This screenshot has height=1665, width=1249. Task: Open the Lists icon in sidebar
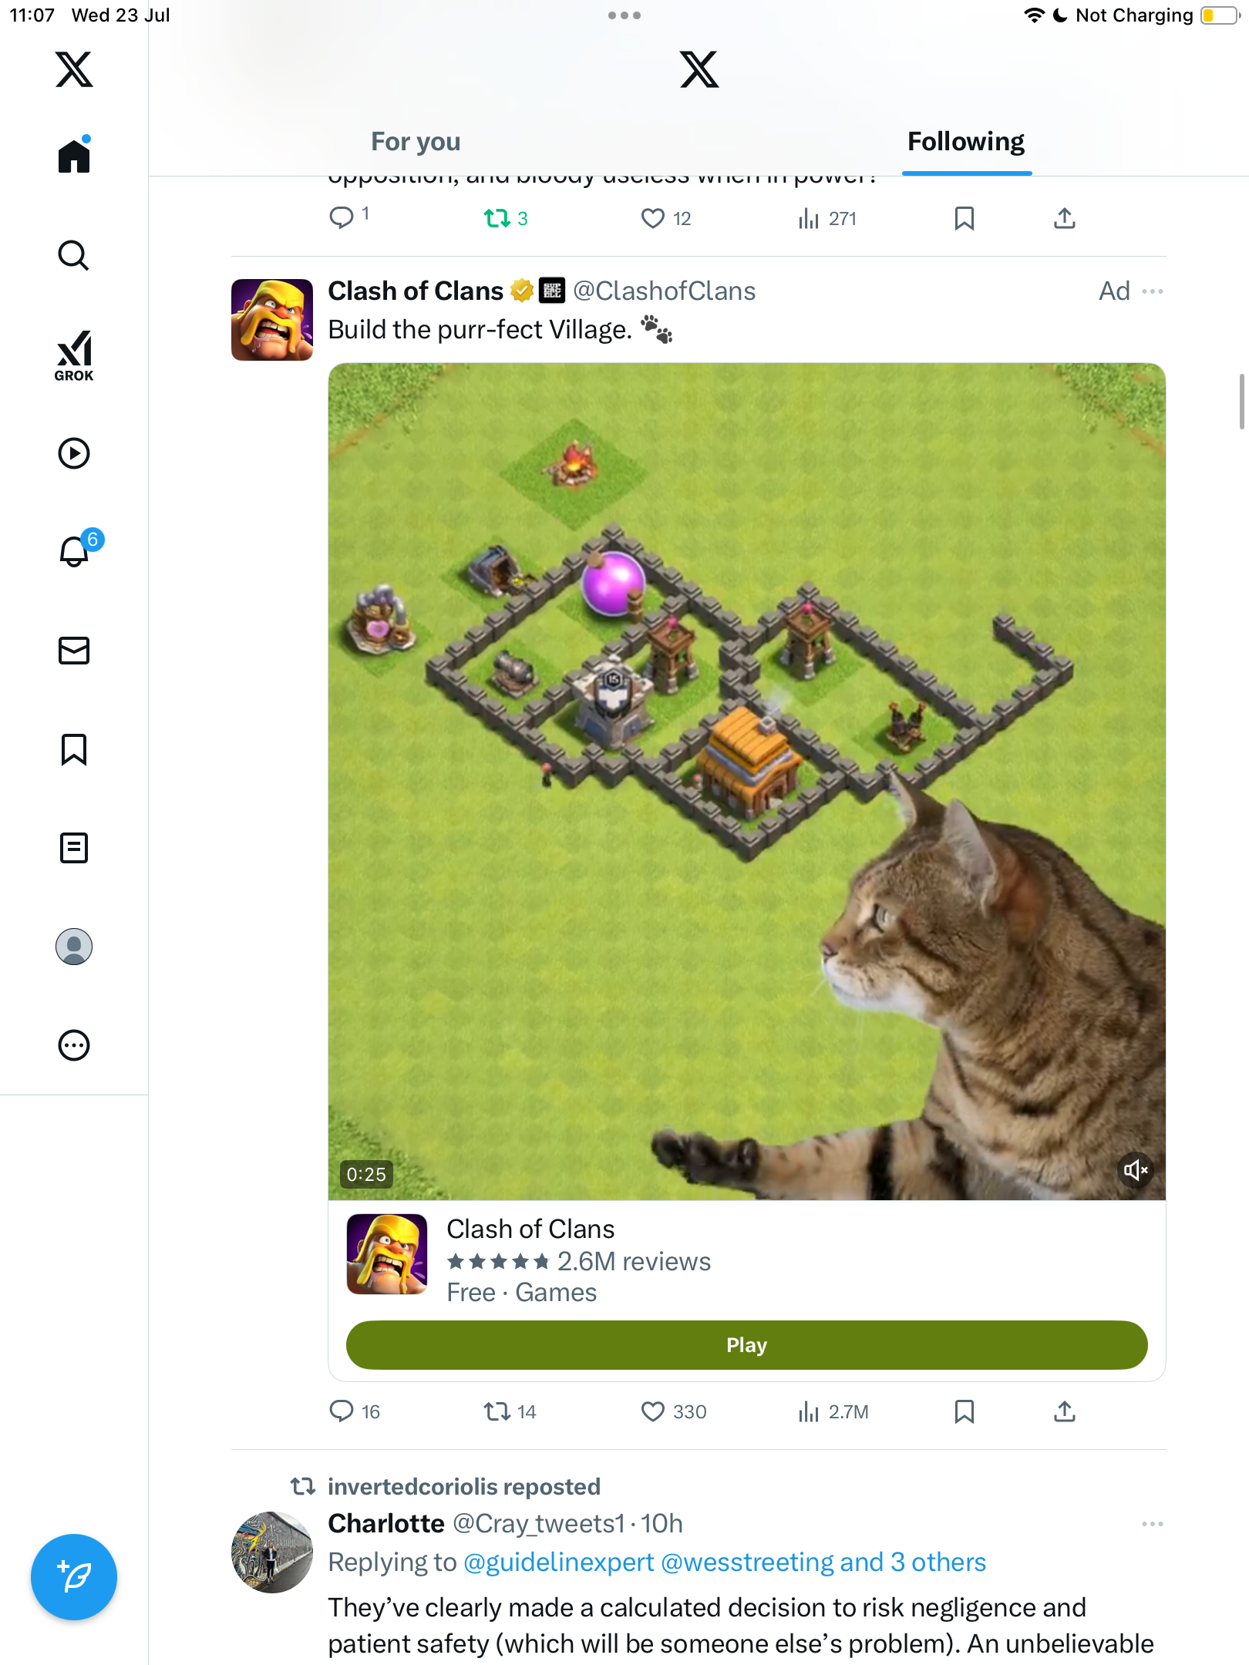[x=74, y=848]
